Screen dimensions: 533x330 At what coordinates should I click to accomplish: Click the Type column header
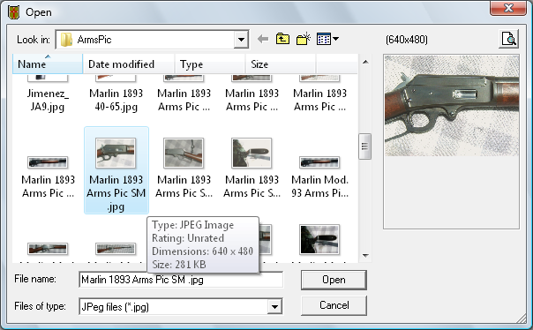tap(209, 64)
